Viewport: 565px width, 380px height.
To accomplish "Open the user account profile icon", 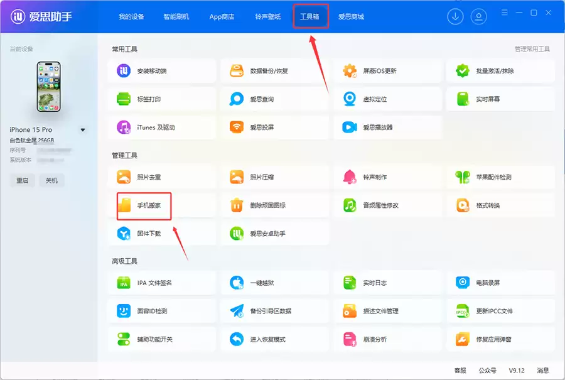I will click(478, 16).
